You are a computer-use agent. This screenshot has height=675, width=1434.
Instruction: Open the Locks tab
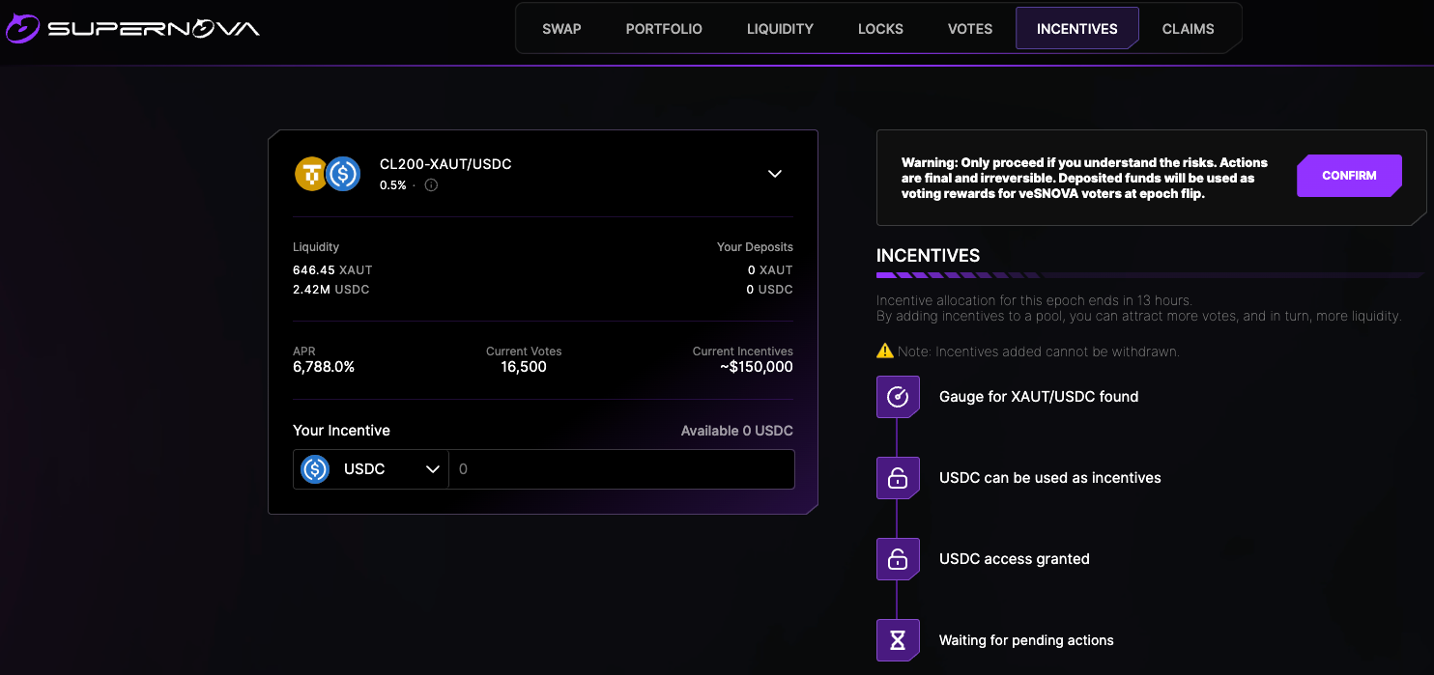coord(880,29)
